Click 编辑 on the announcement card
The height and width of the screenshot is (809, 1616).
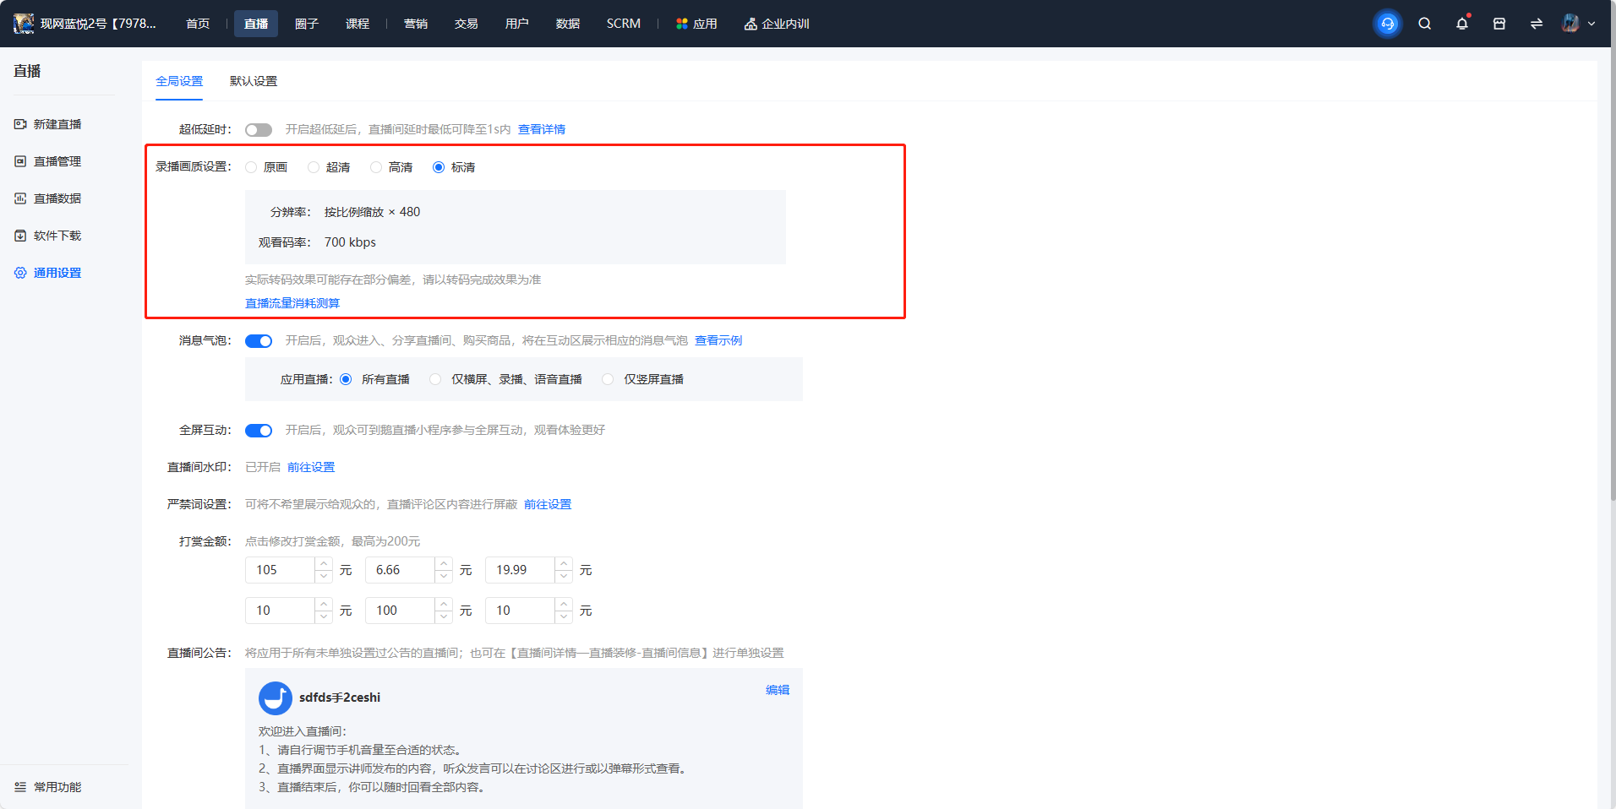tap(778, 690)
